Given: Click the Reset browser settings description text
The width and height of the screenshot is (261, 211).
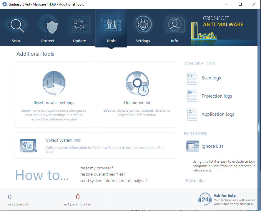Looking at the screenshot, I should tap(54, 115).
